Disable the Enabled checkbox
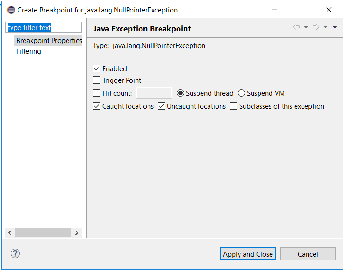Screen dimensions: 345x270 (97, 69)
